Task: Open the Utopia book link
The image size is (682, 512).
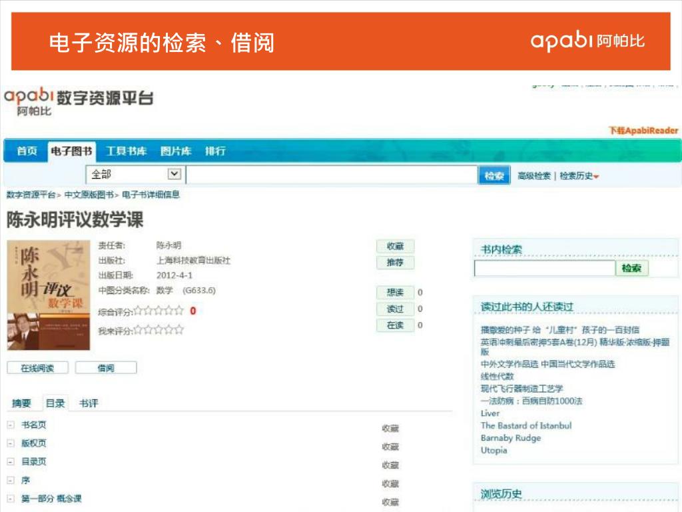Action: (494, 450)
